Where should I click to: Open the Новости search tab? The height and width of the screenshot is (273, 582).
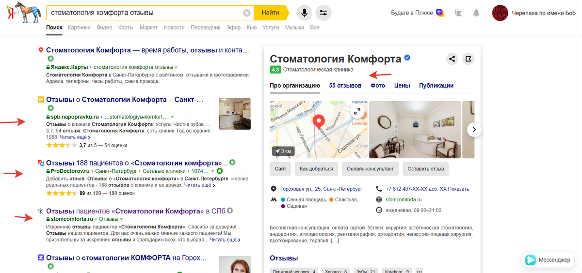174,28
